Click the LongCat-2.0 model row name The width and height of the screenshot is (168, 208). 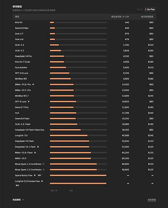(21, 136)
